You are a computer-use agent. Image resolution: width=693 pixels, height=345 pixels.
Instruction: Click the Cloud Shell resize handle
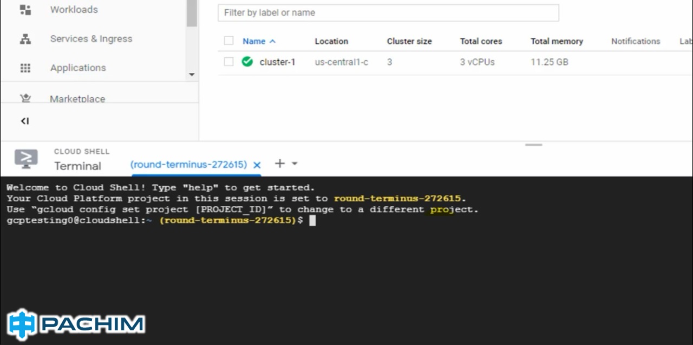533,145
